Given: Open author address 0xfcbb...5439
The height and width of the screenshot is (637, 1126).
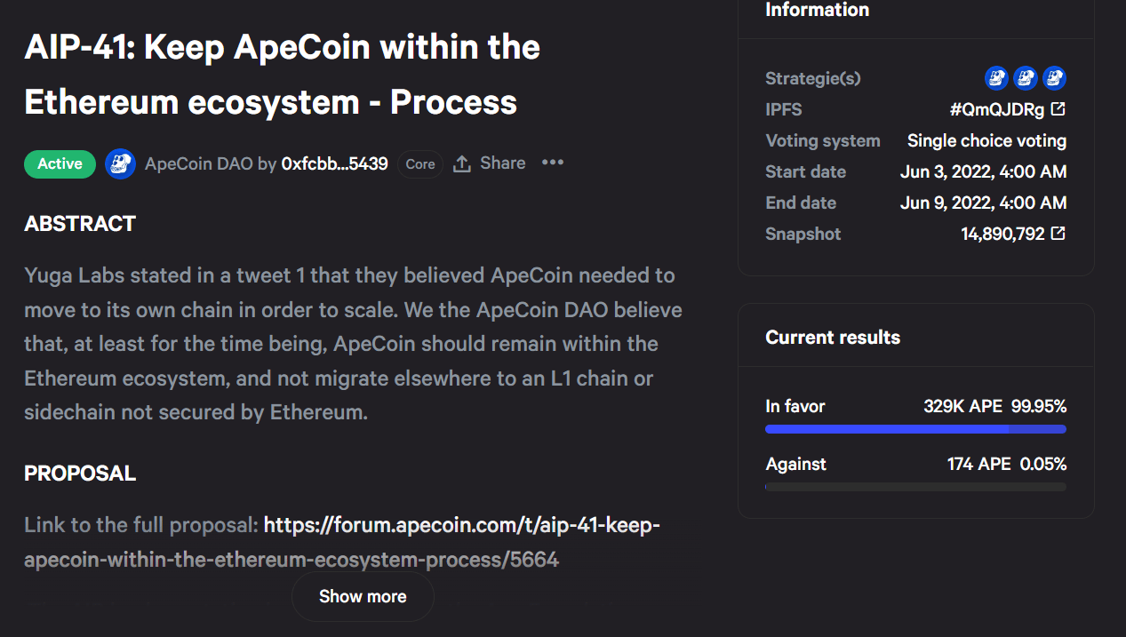Looking at the screenshot, I should [x=334, y=163].
